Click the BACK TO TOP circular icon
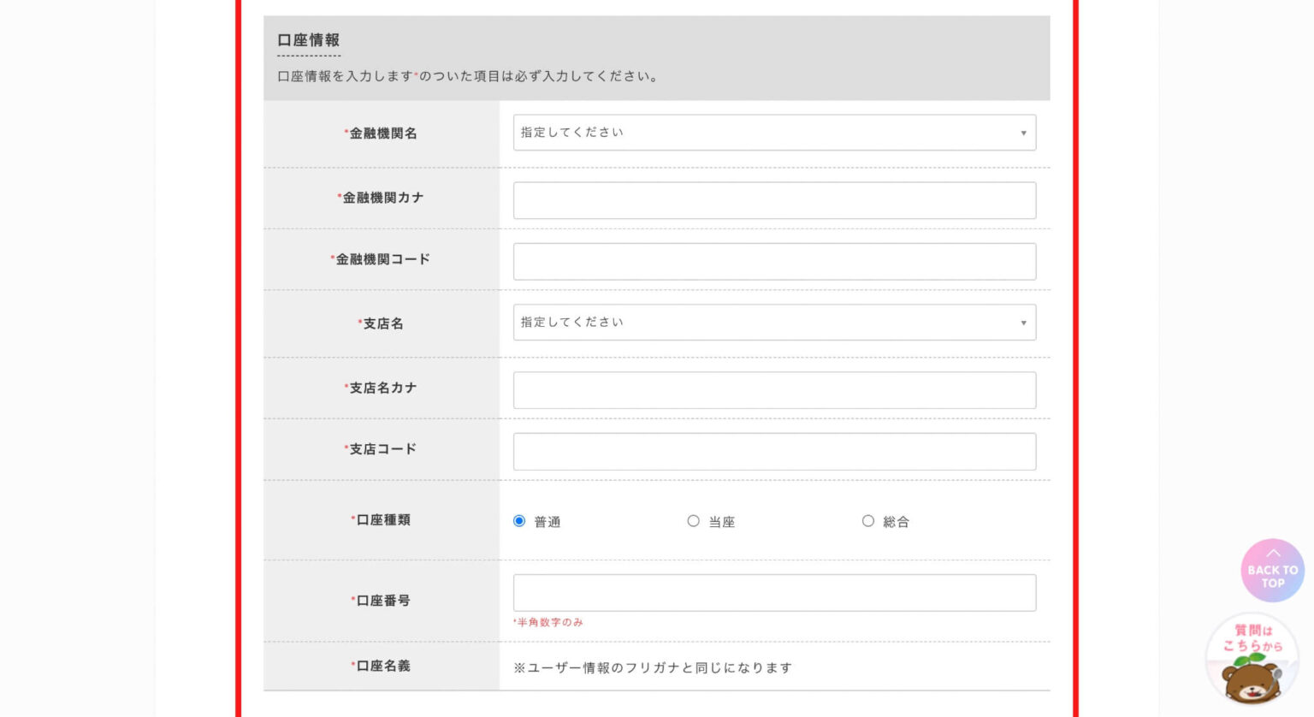Screen dimensions: 1314x717 click(1272, 570)
